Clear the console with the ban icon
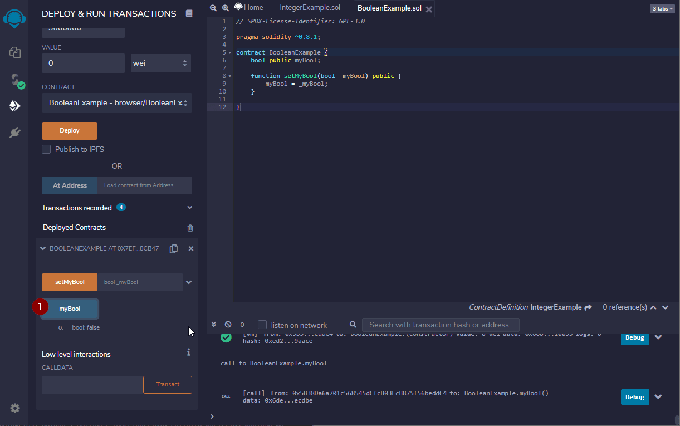The width and height of the screenshot is (680, 426). 228,325
